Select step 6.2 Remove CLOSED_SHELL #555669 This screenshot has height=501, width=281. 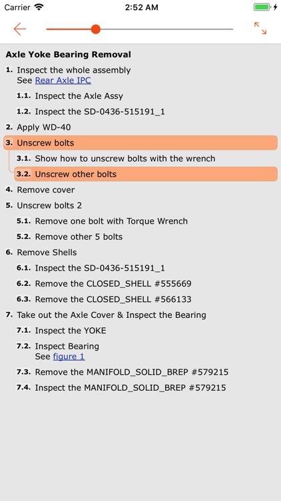[x=146, y=284]
